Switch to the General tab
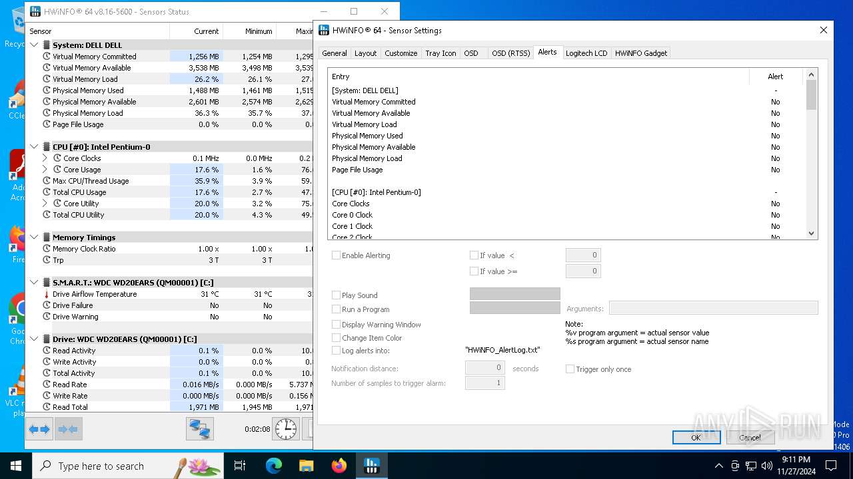This screenshot has height=479, width=853. (335, 53)
